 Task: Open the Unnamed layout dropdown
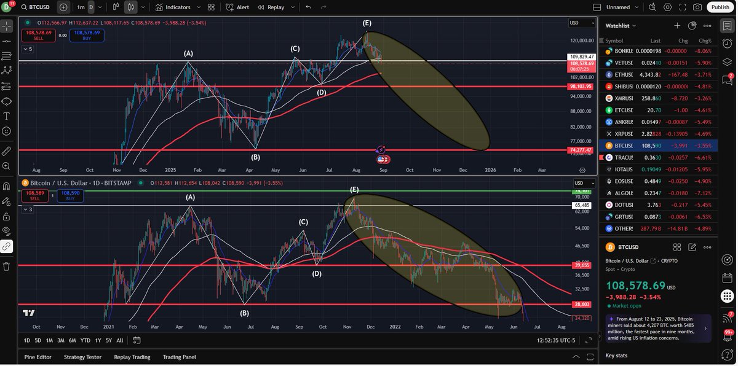coord(622,7)
